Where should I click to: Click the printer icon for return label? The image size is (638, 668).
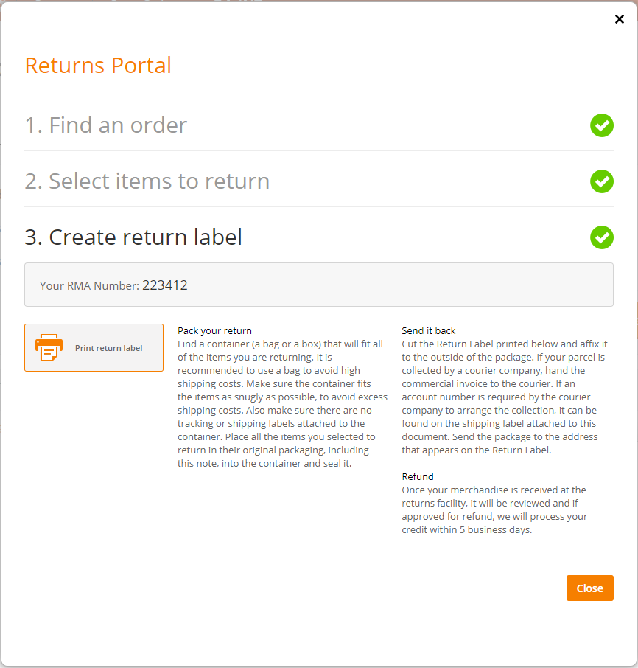tap(49, 347)
